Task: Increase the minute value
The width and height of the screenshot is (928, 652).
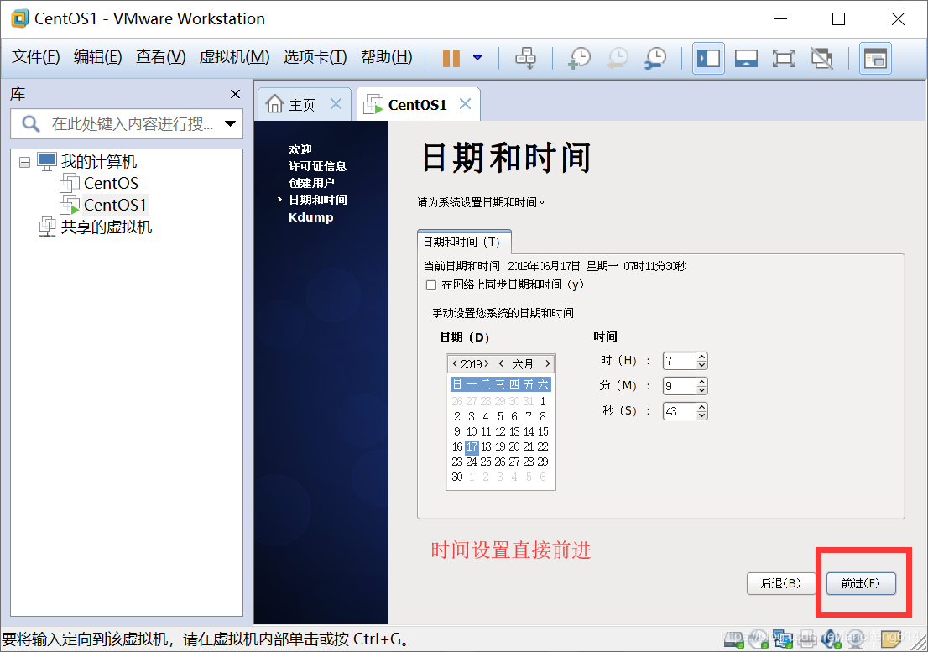Action: [702, 382]
